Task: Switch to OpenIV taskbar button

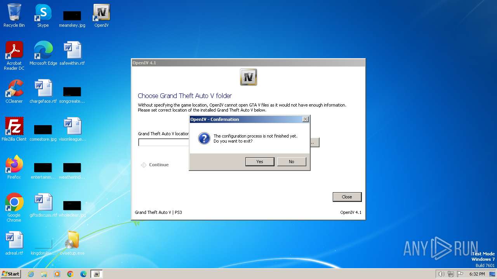Action: (x=97, y=274)
